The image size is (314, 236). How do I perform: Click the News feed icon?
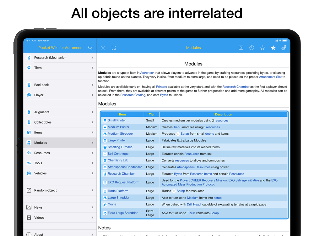click(x=29, y=207)
